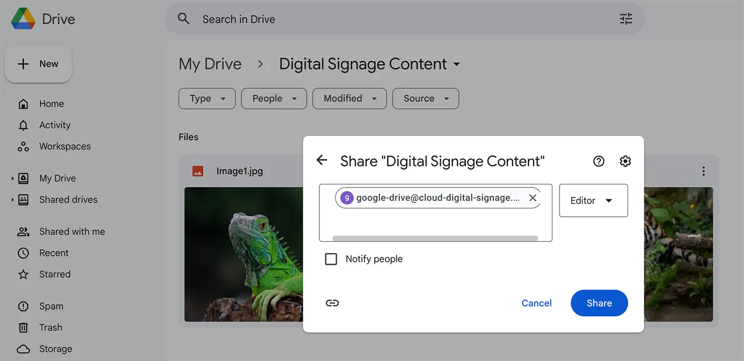The width and height of the screenshot is (744, 361).
Task: Click the blue Share button
Action: pyautogui.click(x=599, y=303)
